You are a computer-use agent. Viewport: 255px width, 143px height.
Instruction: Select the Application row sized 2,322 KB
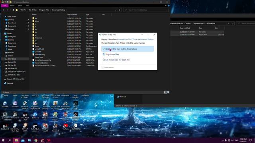197,35
